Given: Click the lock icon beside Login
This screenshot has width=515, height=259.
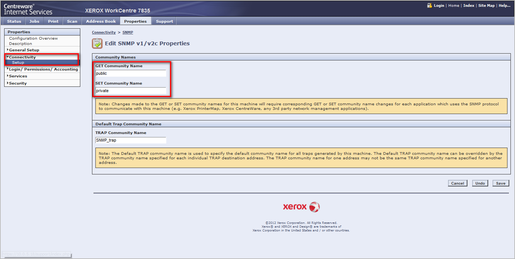Looking at the screenshot, I should [429, 6].
